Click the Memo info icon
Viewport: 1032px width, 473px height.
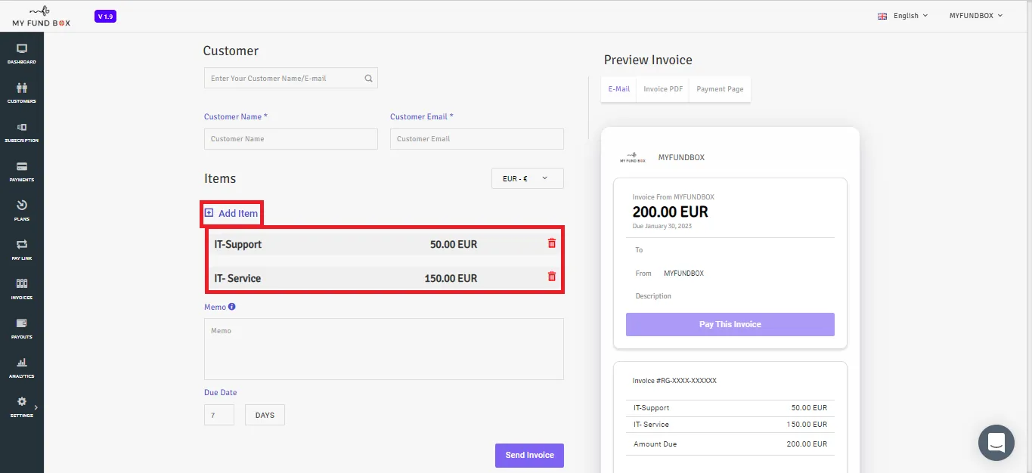232,307
